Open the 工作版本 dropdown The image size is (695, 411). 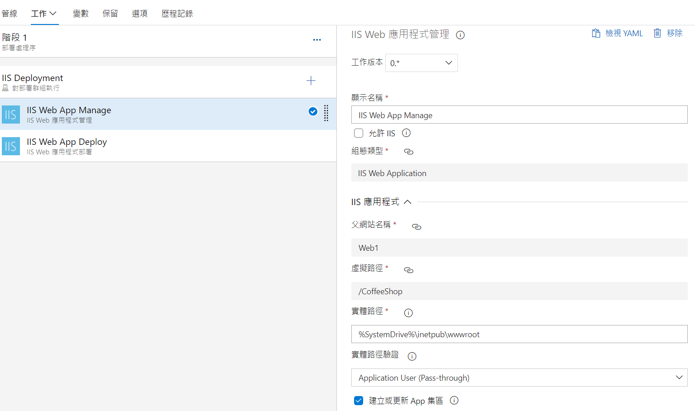click(x=421, y=63)
